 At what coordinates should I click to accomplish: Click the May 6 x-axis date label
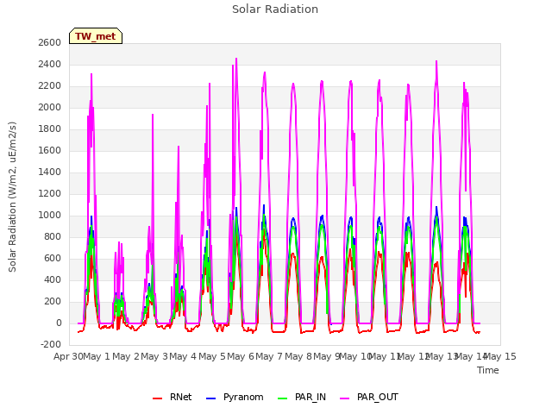pyautogui.click(x=241, y=356)
